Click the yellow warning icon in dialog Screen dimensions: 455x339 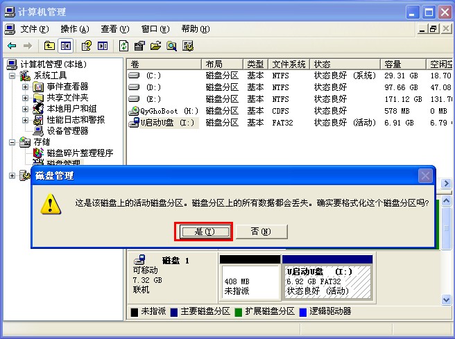pos(49,203)
